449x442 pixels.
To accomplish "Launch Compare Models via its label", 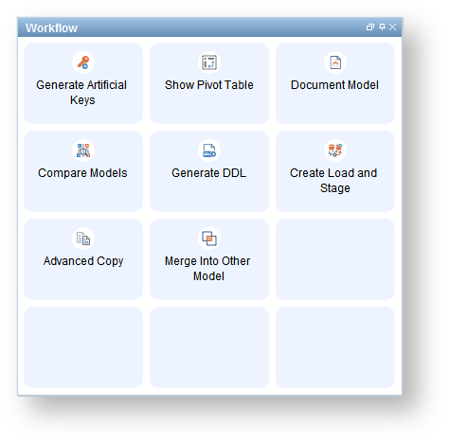I will click(x=82, y=173).
